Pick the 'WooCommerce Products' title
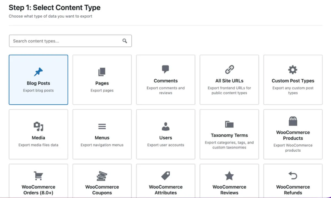The width and height of the screenshot is (331, 198). (x=293, y=135)
